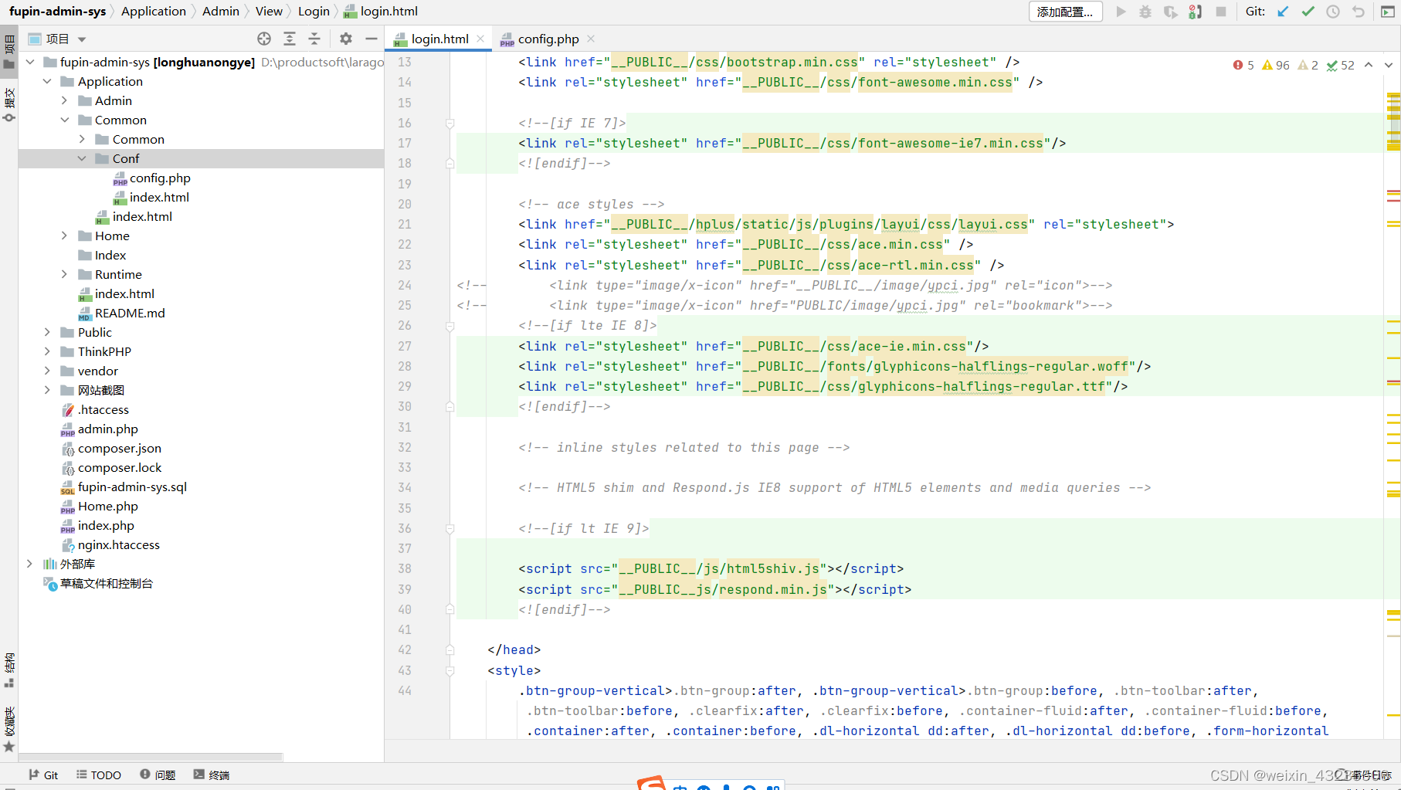This screenshot has height=790, width=1401.
Task: Click fupin-admin-sys breadcrumb
Action: tap(58, 11)
